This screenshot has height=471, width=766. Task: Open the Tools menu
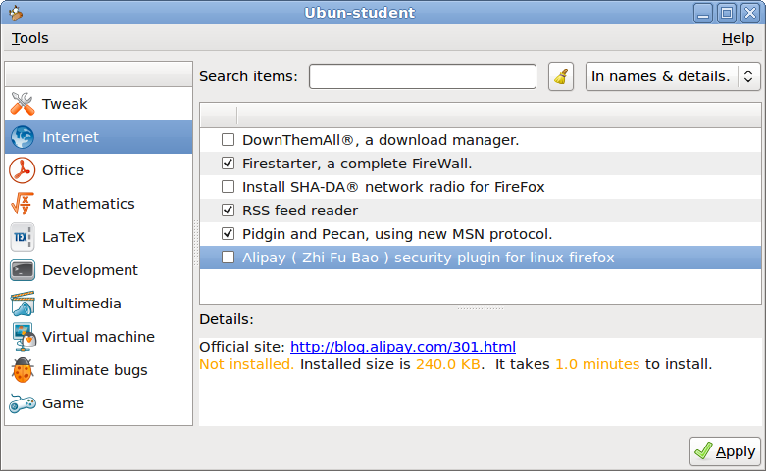30,38
